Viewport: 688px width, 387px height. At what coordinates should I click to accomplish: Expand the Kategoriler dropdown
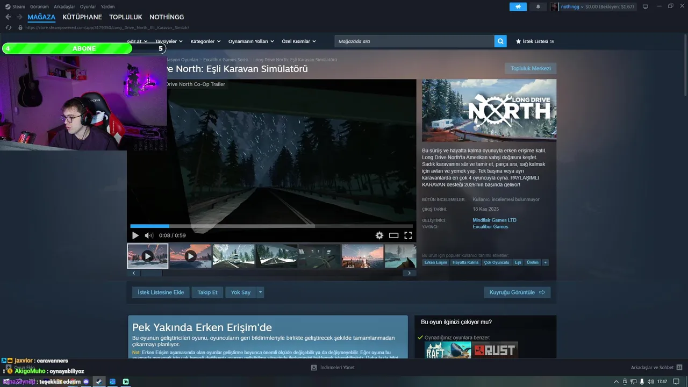point(205,41)
